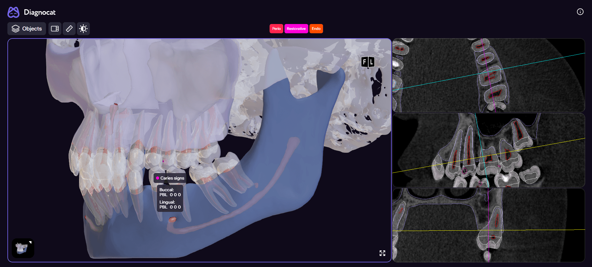Open the info icon in header
This screenshot has width=592, height=267.
point(580,12)
